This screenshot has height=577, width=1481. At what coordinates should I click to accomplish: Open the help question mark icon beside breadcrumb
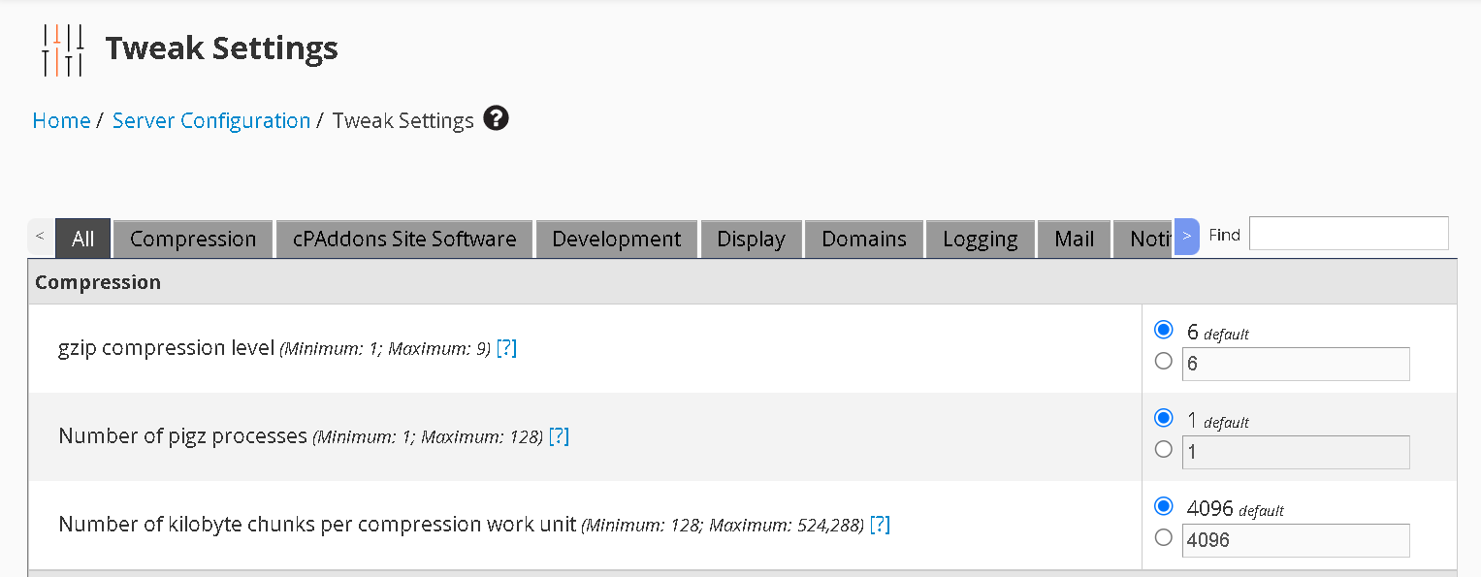point(496,119)
